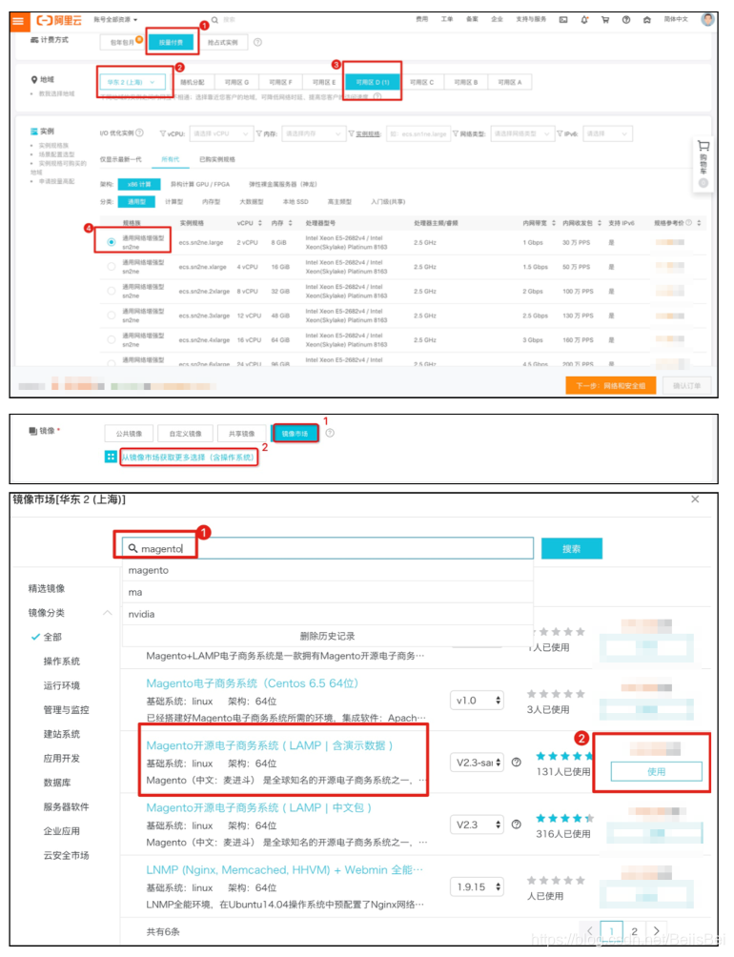The width and height of the screenshot is (734, 957).
Task: Click the vCPU column sort icon
Action: pyautogui.click(x=260, y=223)
